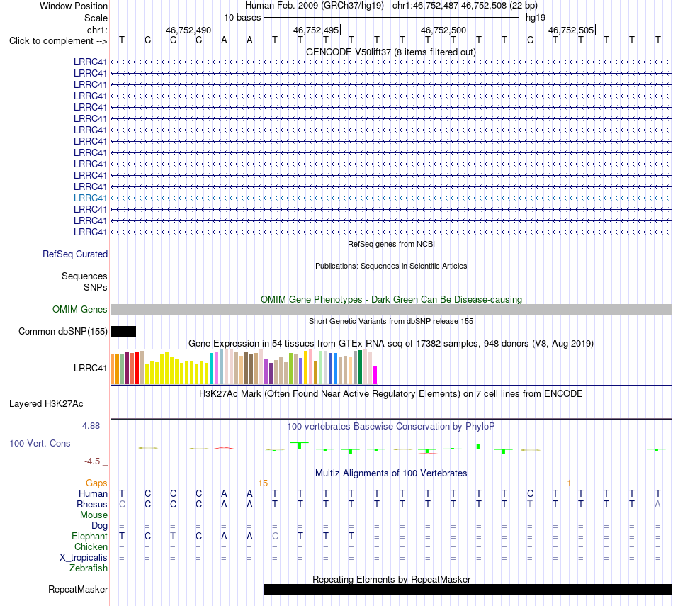Click the orange gap count 1

click(569, 483)
